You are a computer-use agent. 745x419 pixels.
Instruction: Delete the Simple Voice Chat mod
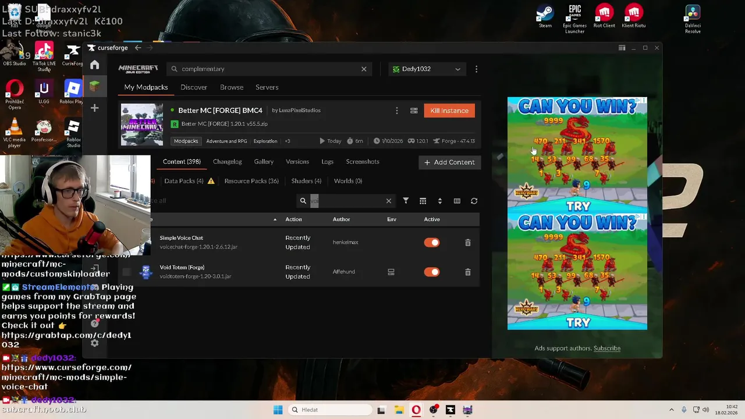pyautogui.click(x=468, y=243)
